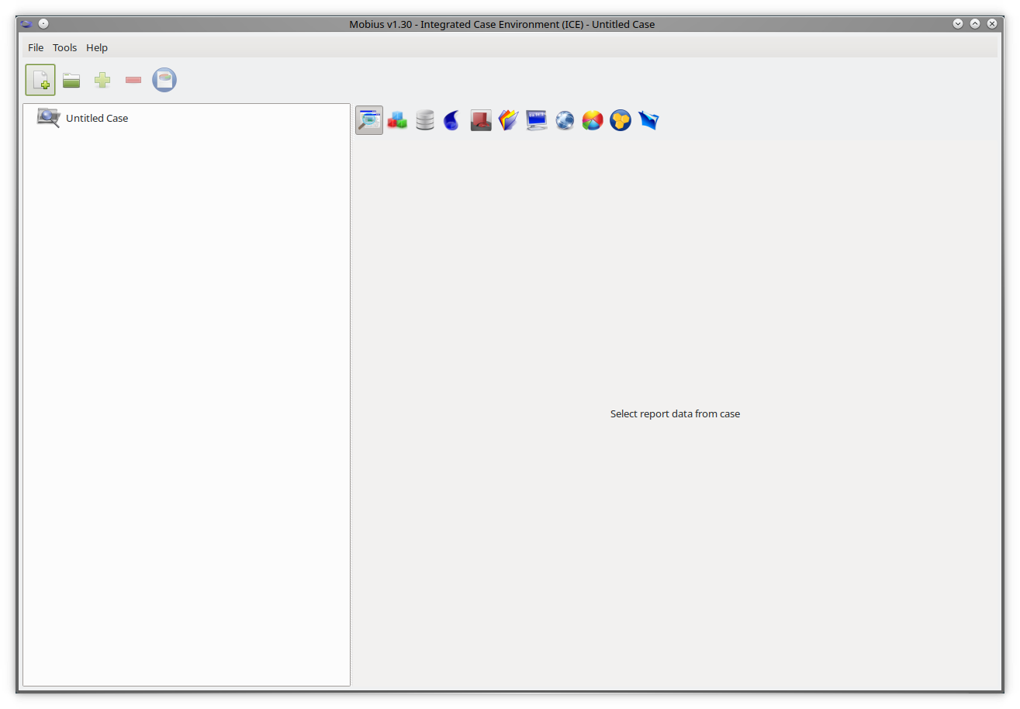Click the red minus remove item icon

coord(133,80)
